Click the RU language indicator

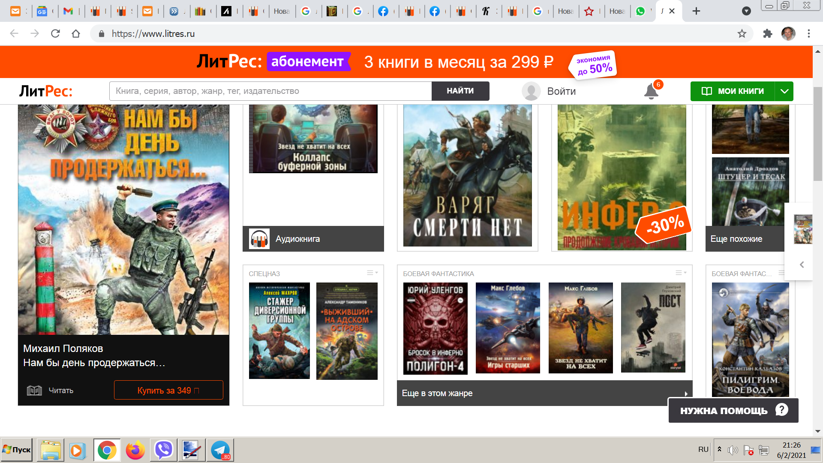703,449
